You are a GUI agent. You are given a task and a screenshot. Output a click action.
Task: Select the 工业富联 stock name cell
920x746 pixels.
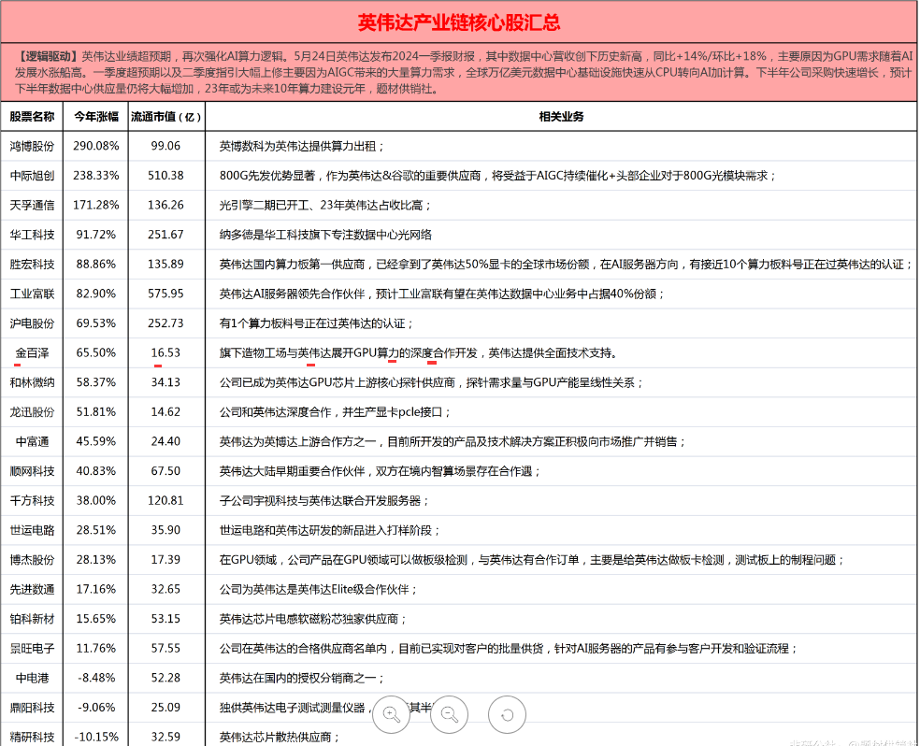(x=32, y=294)
